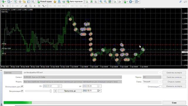The image size is (188, 106).
Task: Tile windows with the grid icon
Action: point(110,2)
